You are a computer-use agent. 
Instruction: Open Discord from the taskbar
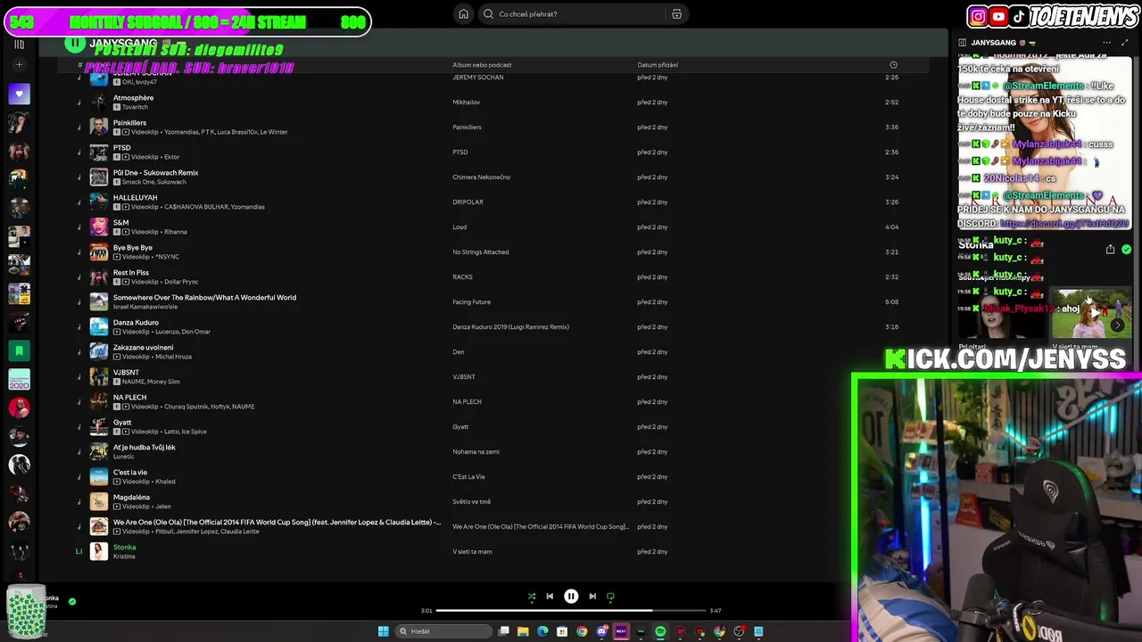(602, 631)
